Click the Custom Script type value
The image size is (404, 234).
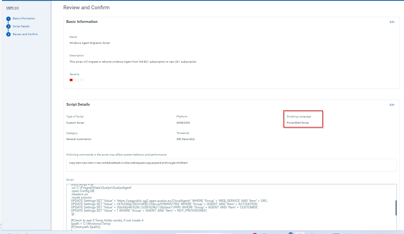tap(75, 123)
